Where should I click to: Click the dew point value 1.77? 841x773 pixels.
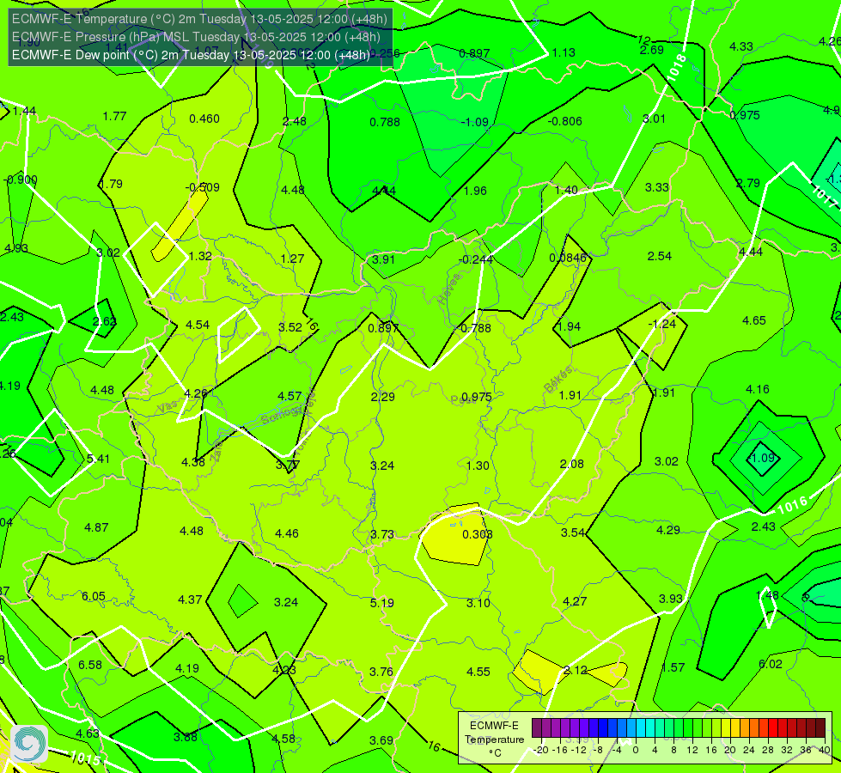[x=115, y=117]
